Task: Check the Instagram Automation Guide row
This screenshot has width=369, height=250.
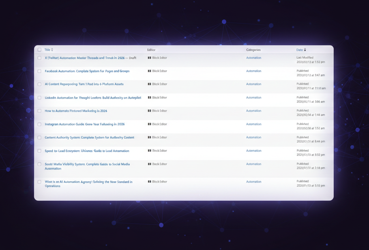Action: coord(39,124)
